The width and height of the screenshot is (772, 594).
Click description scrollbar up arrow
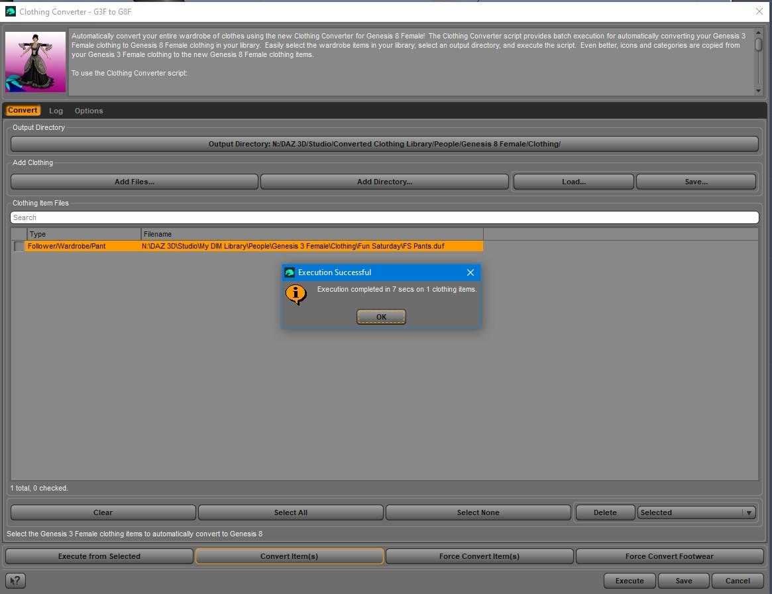coord(758,32)
